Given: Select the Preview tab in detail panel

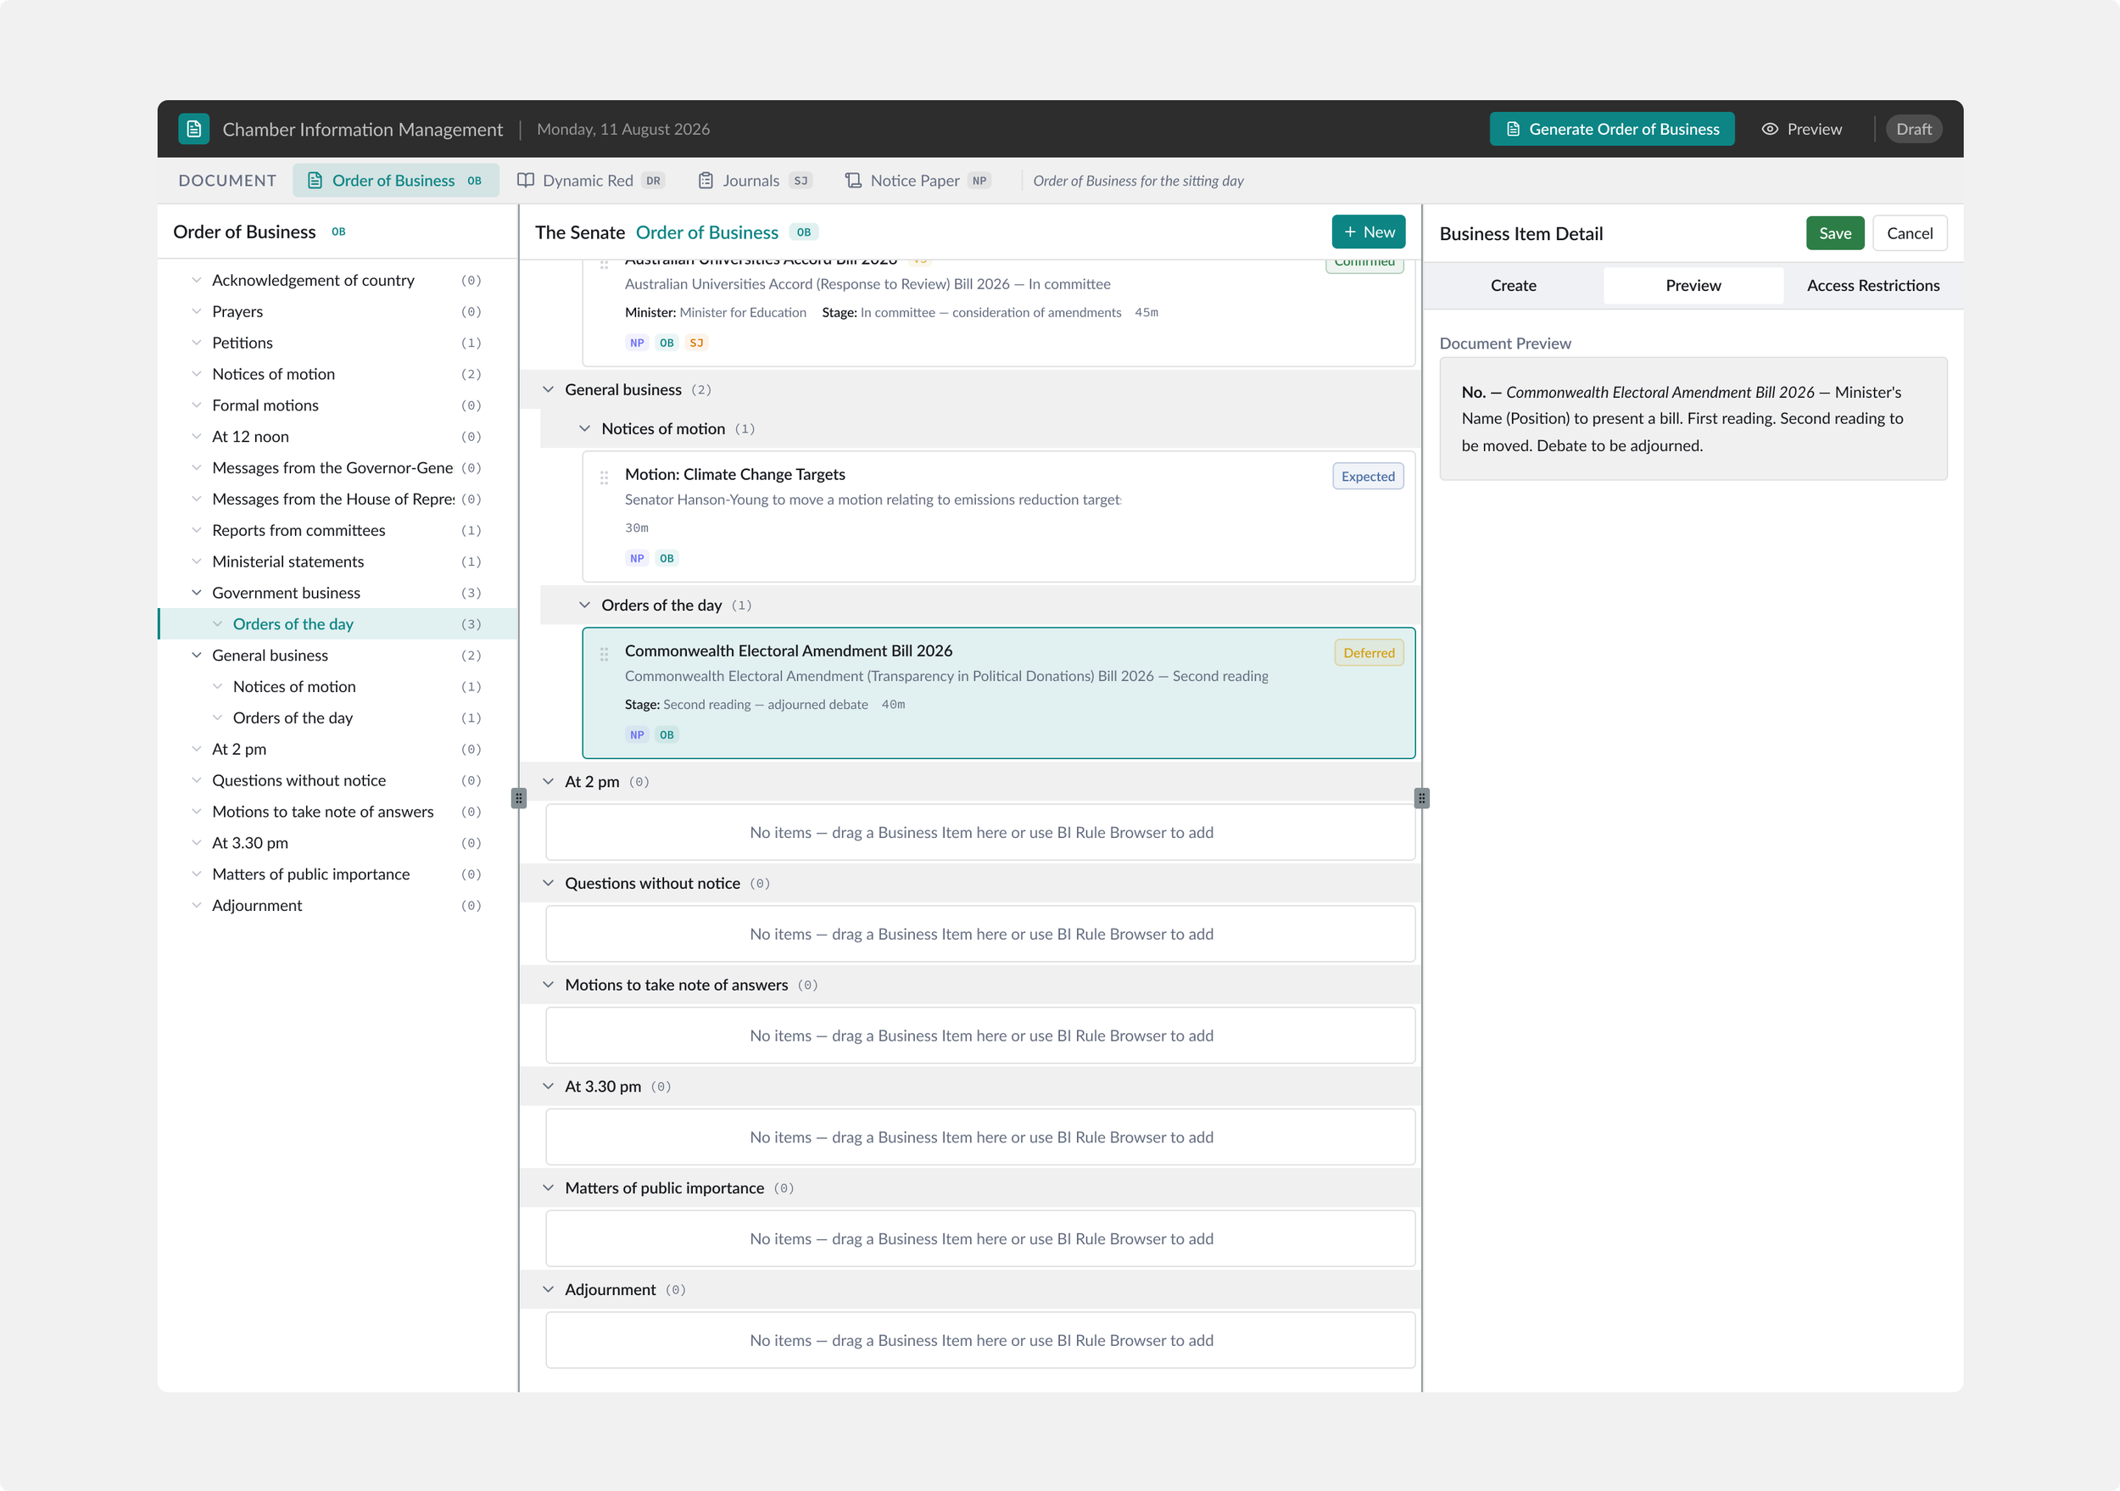Looking at the screenshot, I should click(1693, 285).
